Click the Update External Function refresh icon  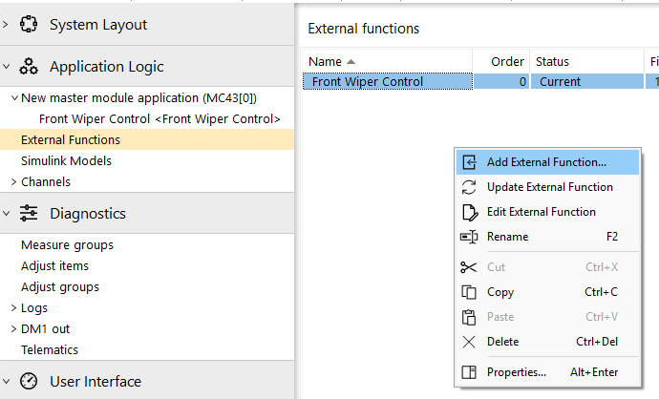pyautogui.click(x=469, y=187)
